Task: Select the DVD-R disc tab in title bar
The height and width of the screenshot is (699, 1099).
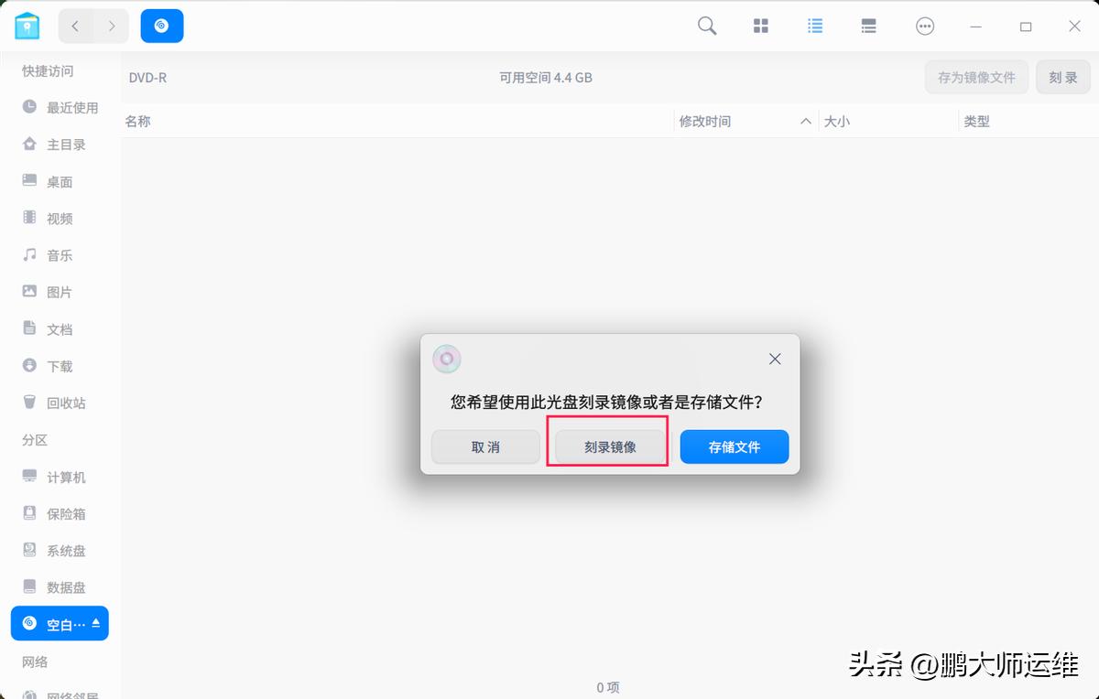Action: click(x=161, y=26)
